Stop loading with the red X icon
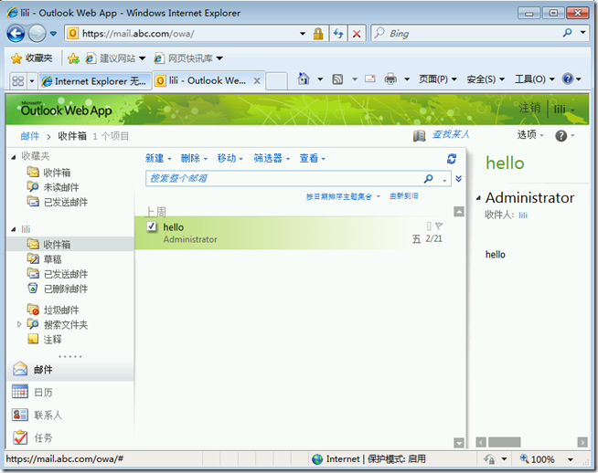 pyautogui.click(x=357, y=34)
